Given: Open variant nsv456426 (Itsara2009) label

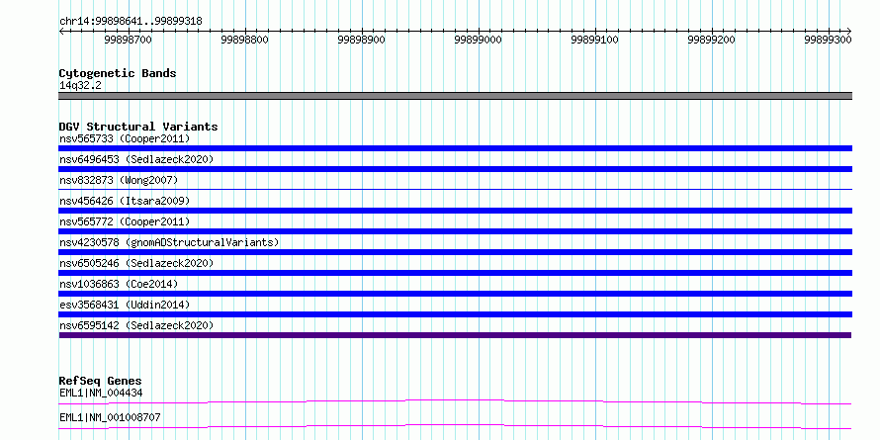Looking at the screenshot, I should (x=125, y=201).
